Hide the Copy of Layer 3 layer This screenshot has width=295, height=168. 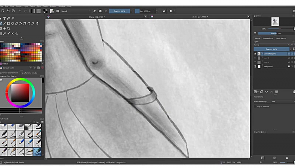(x=255, y=54)
